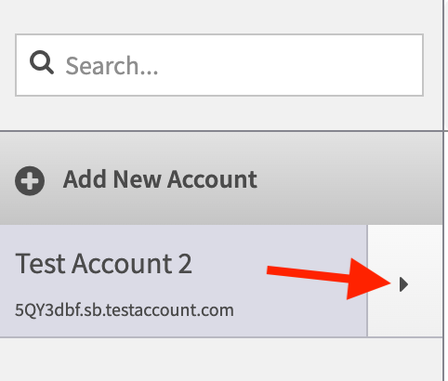This screenshot has width=448, height=381.
Task: Click the Test Account 2 title text
Action: 103,264
